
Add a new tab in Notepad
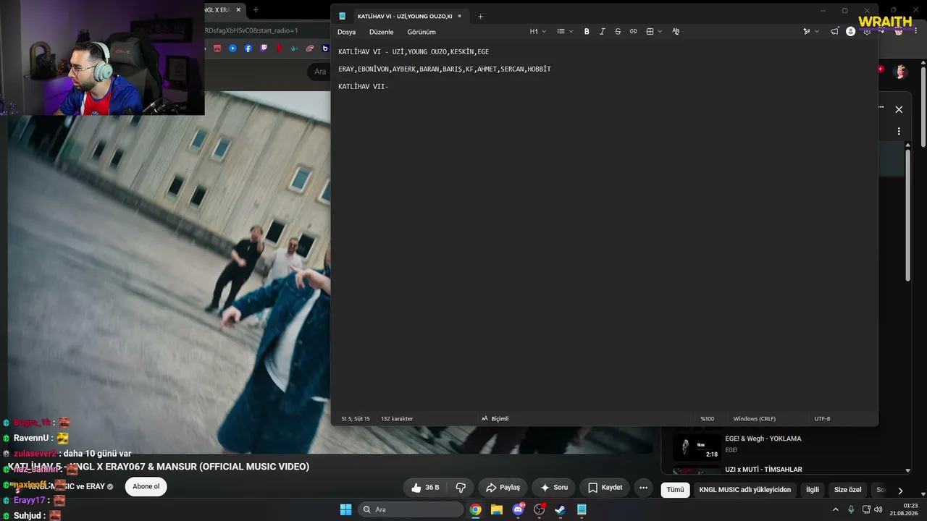[x=480, y=16]
